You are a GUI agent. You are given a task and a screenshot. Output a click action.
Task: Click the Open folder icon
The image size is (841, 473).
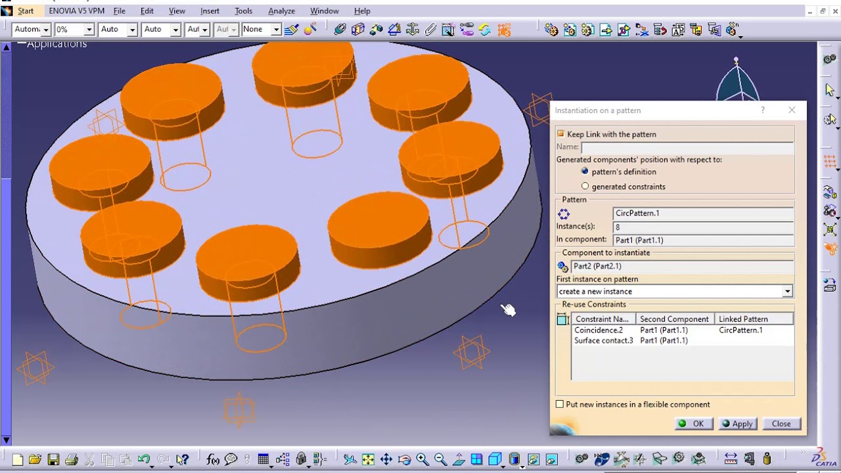[35, 460]
